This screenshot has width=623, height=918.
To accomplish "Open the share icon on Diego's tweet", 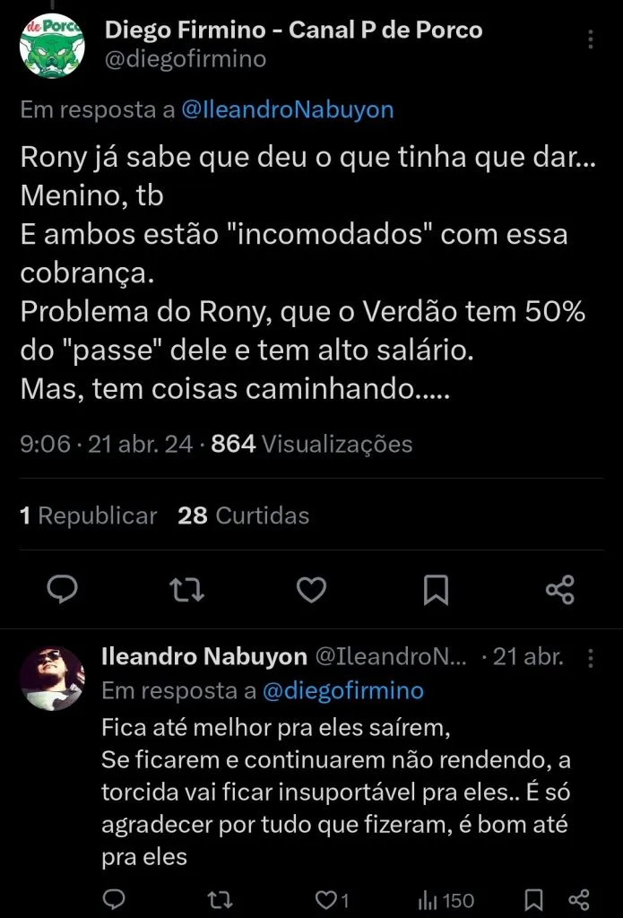I will (560, 590).
